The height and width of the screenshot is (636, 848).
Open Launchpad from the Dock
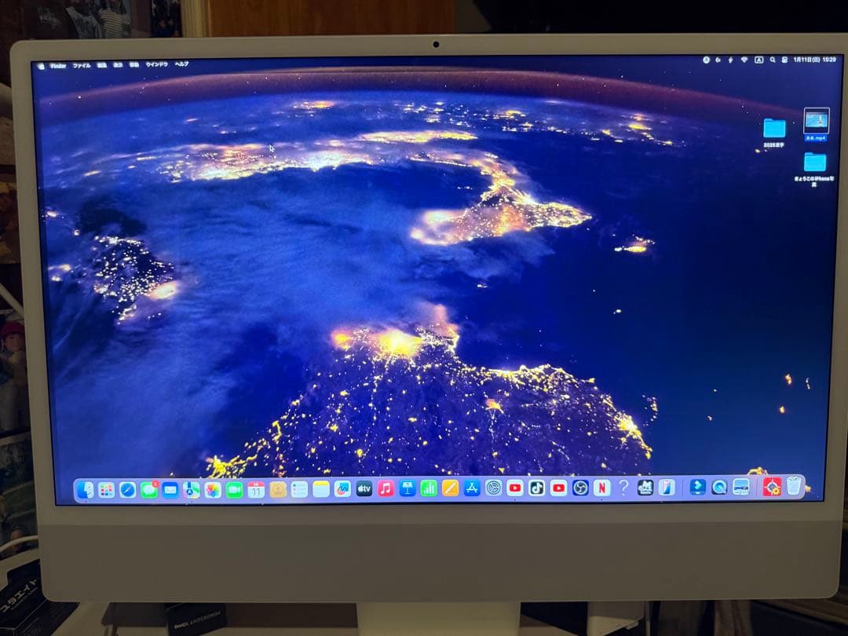pos(105,488)
